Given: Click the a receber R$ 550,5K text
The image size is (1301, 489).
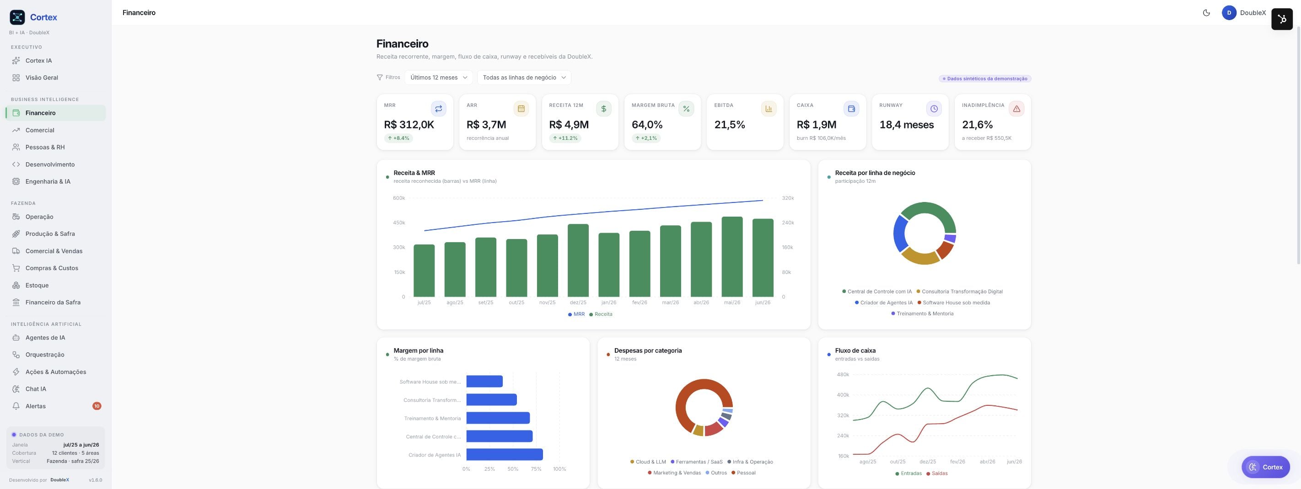Looking at the screenshot, I should (986, 138).
